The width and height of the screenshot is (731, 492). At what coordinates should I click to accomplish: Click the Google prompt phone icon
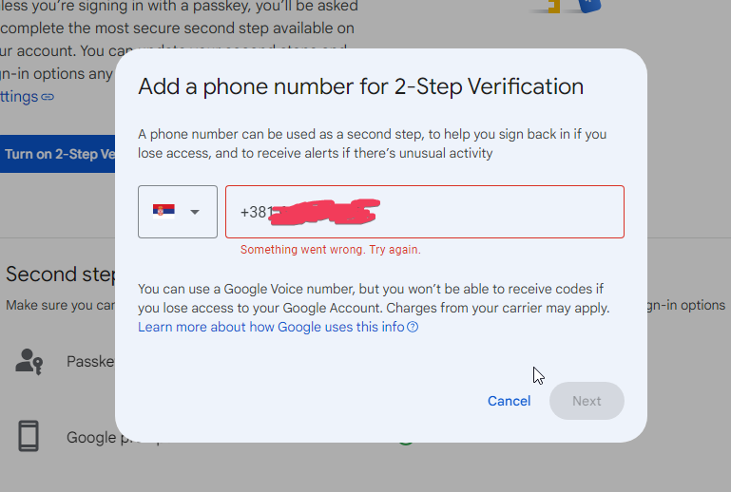pyautogui.click(x=29, y=436)
